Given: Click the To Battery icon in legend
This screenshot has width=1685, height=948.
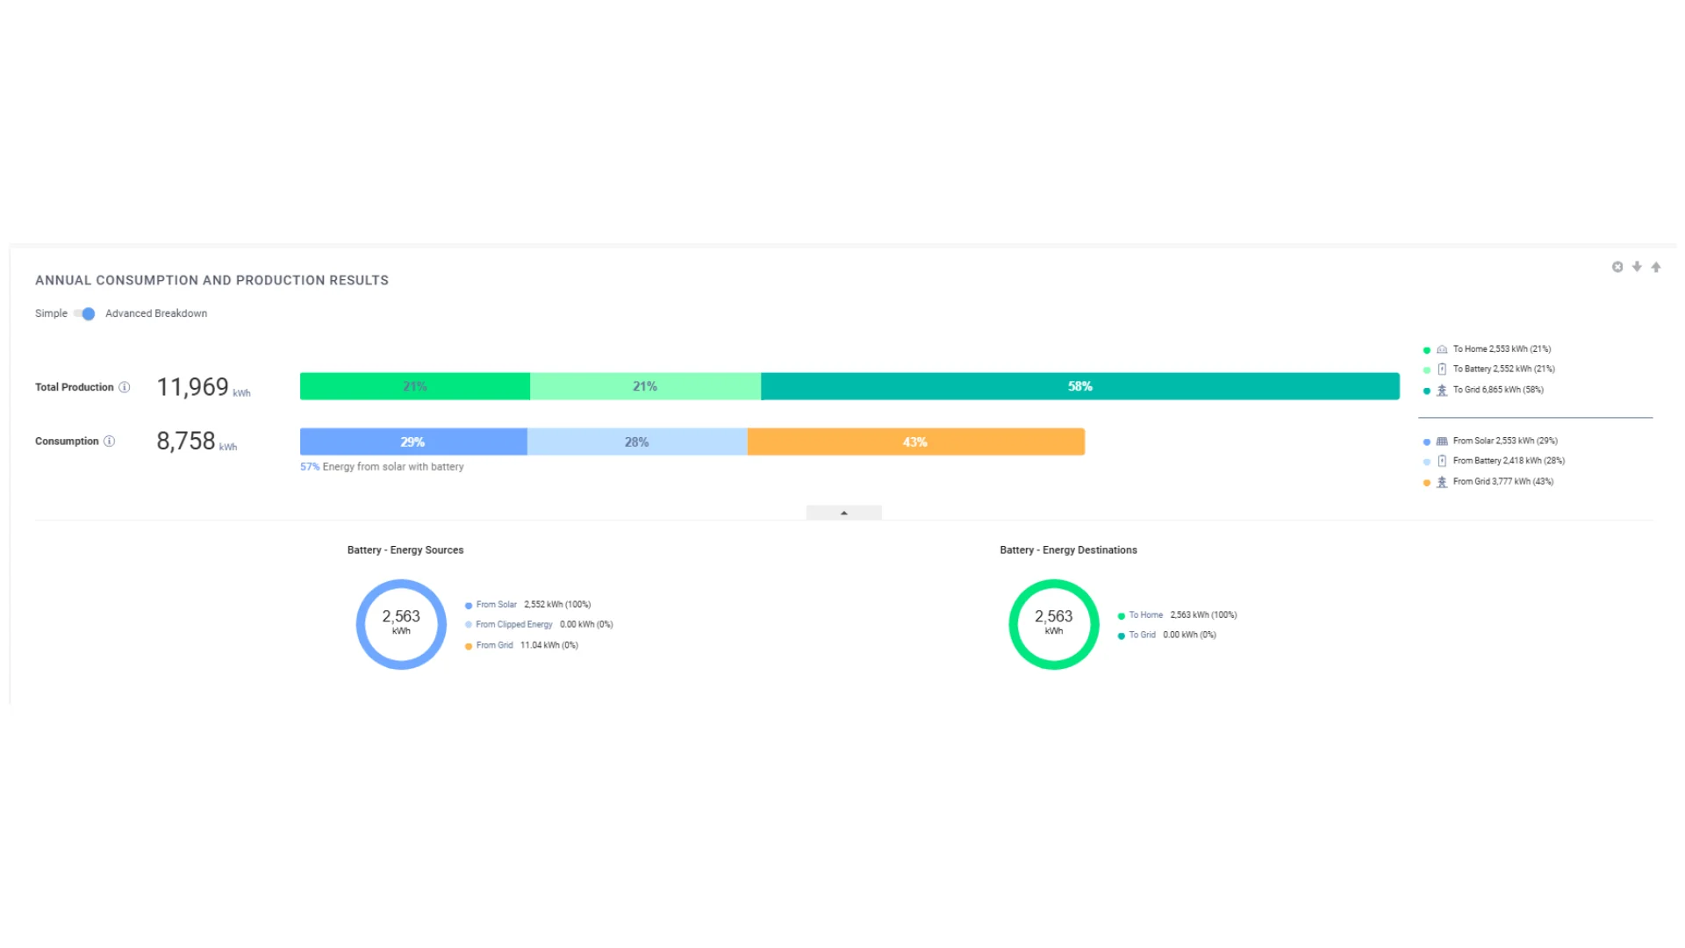Looking at the screenshot, I should pos(1442,370).
